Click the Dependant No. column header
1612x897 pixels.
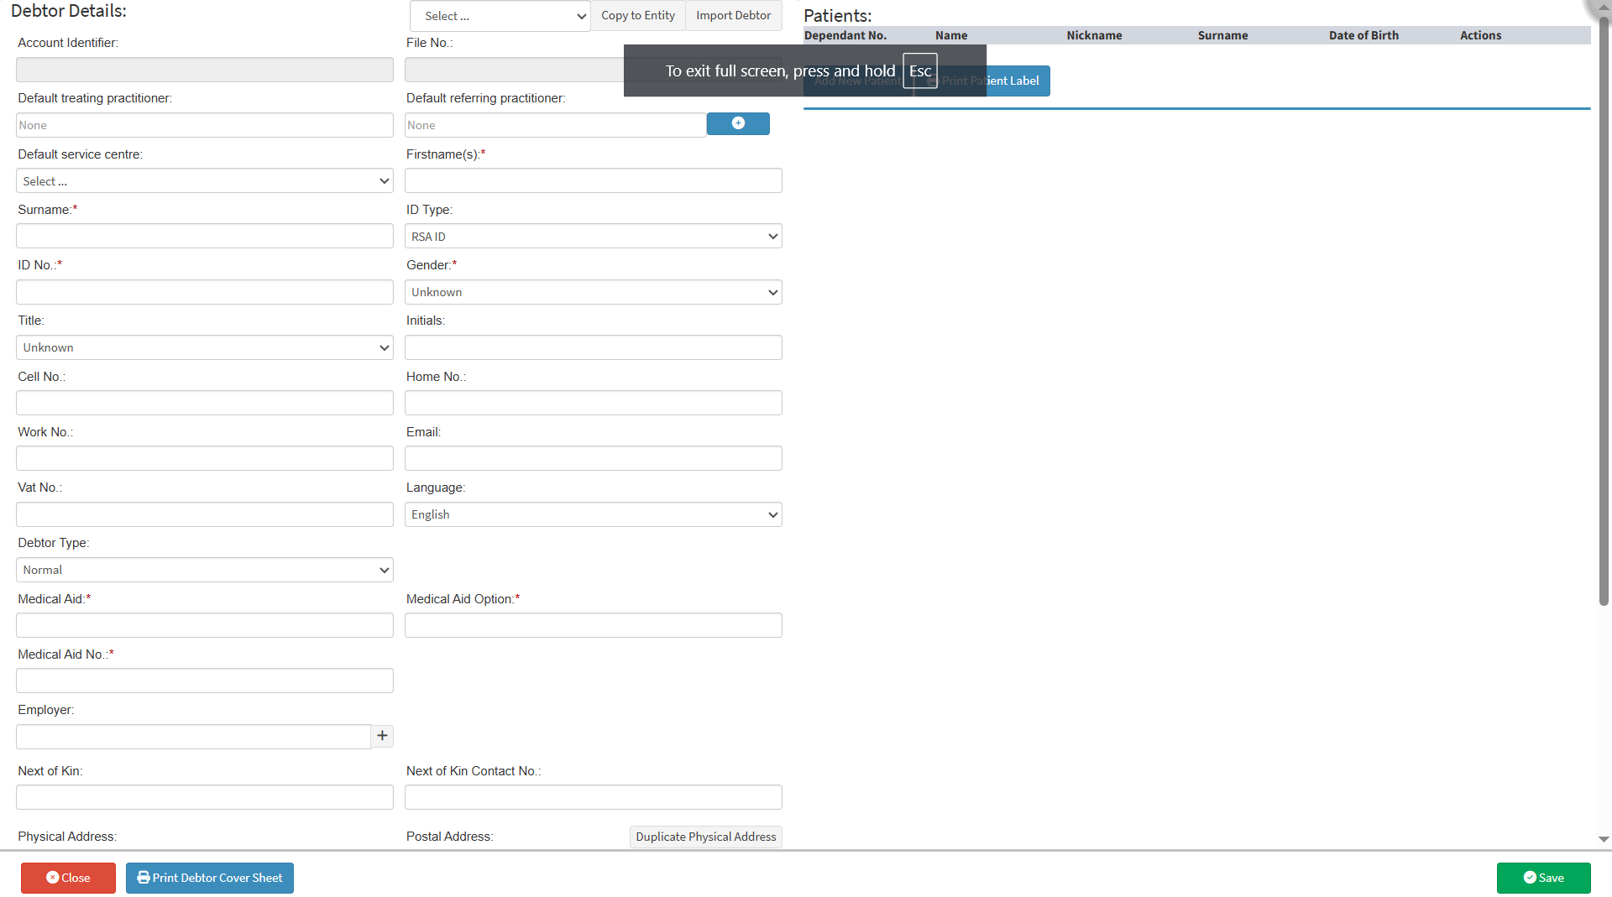845,35
